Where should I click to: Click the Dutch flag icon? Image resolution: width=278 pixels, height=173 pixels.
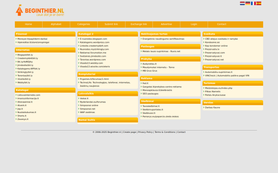pyautogui.click(x=242, y=3)
